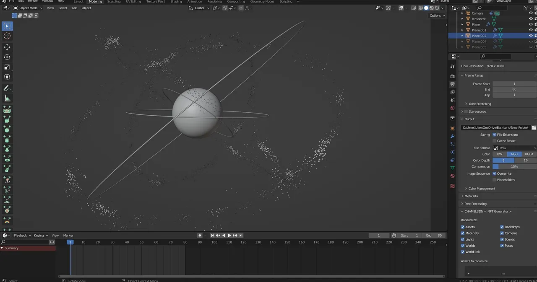Open the timeline Playback menu
The height and width of the screenshot is (282, 537).
click(22, 235)
